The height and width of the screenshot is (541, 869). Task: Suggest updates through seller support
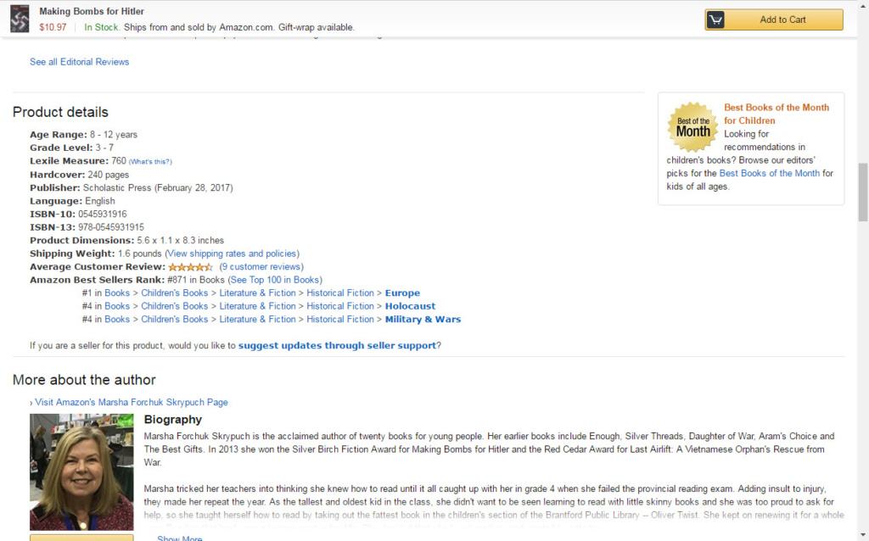point(337,345)
